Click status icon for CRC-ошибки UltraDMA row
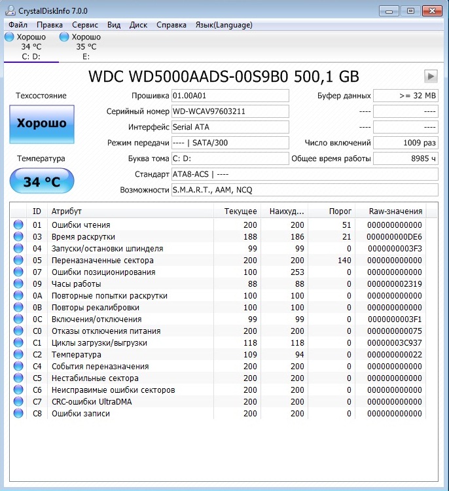The height and width of the screenshot is (491, 449). click(18, 401)
